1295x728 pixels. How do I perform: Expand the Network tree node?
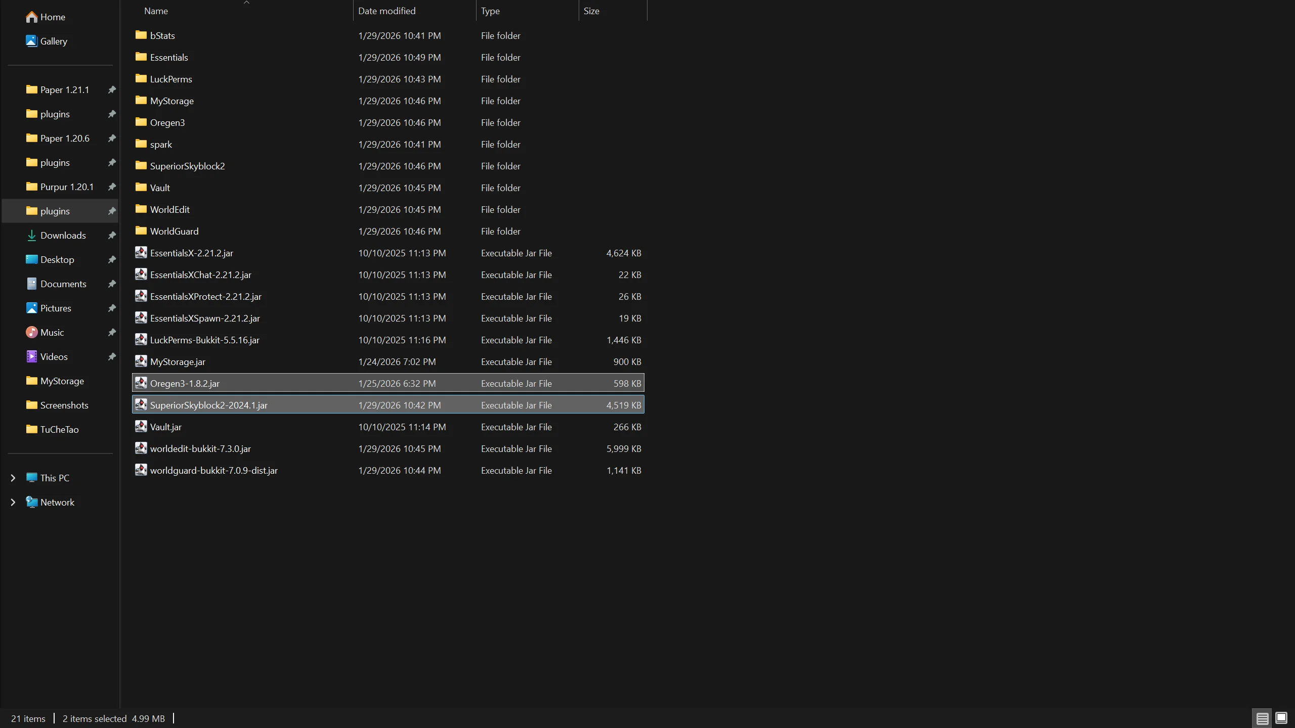point(13,503)
